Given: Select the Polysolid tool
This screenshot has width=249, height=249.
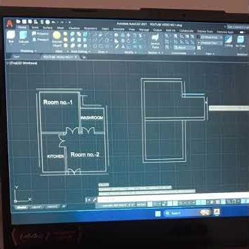Looking at the screenshot, I should point(40,34).
